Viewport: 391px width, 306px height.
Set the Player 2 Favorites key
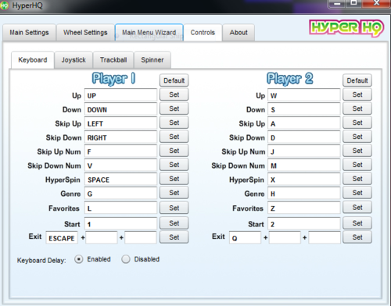pyautogui.click(x=357, y=208)
